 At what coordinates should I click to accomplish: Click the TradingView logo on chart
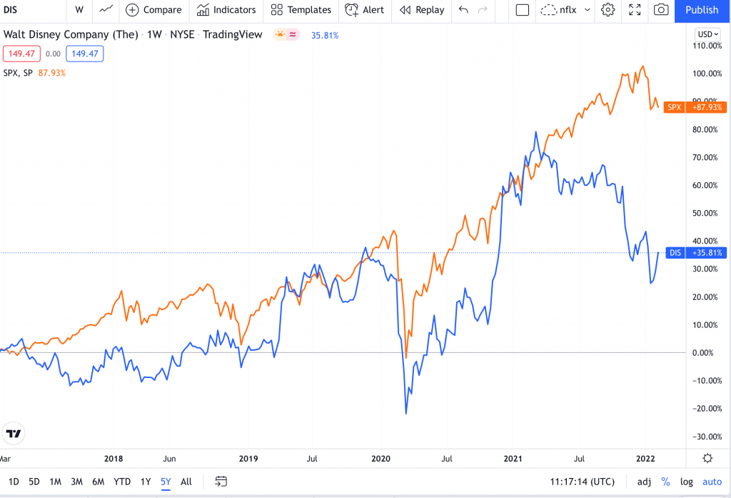[x=13, y=433]
